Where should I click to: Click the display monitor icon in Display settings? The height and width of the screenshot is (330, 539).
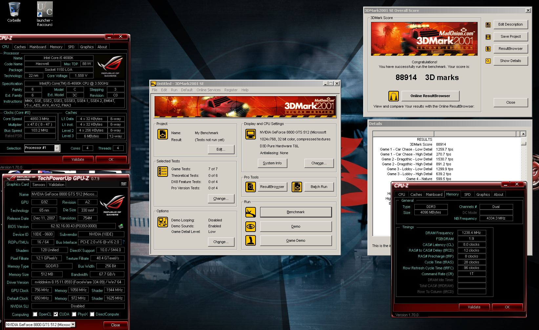pos(251,134)
